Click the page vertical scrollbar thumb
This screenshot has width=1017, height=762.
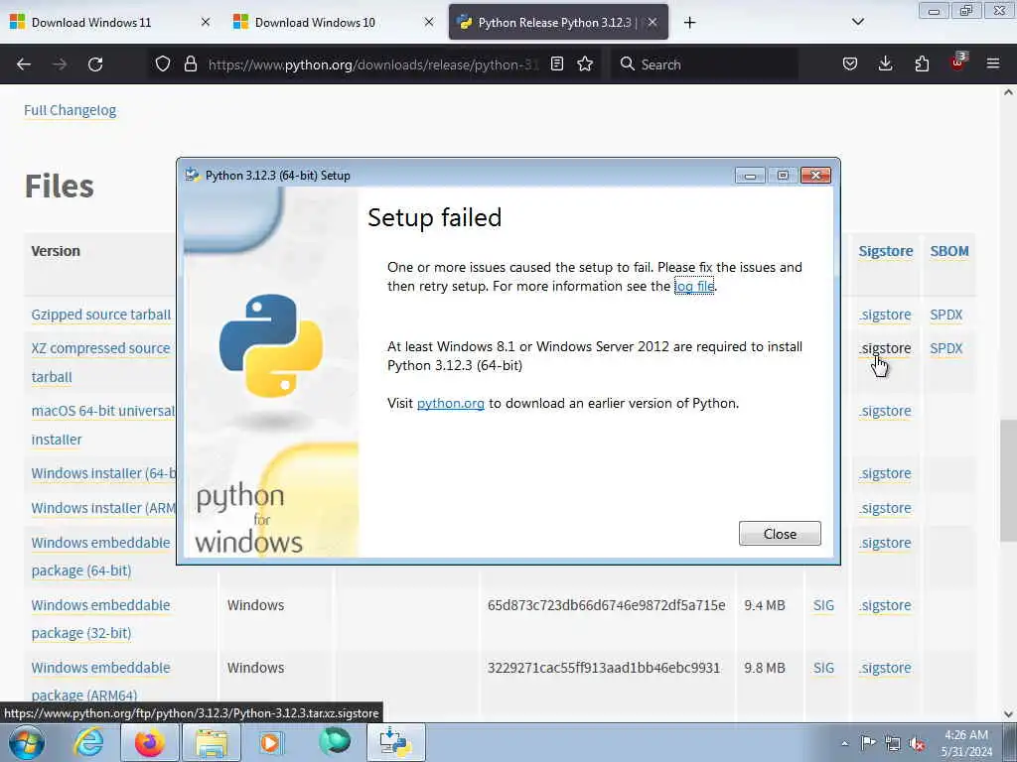point(1008,480)
